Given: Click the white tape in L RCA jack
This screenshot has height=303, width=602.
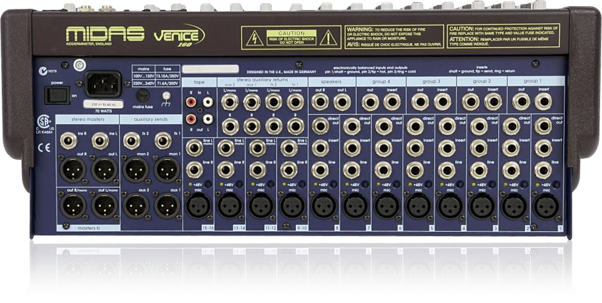Looking at the screenshot, I should [x=208, y=102].
